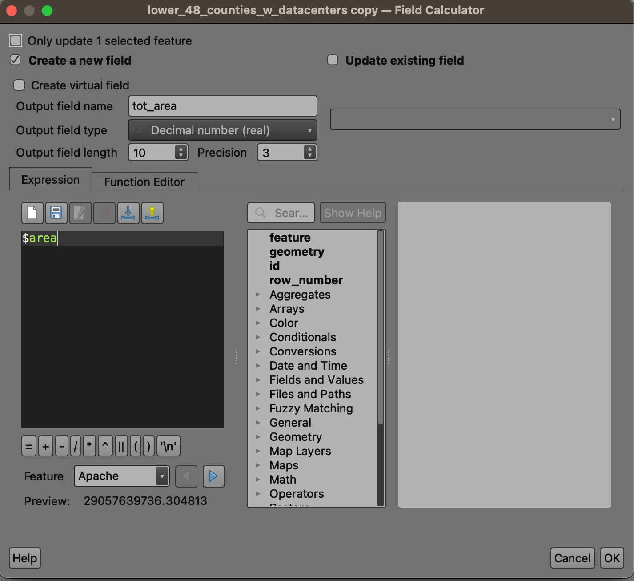Switch to the Function Editor tab

point(144,182)
